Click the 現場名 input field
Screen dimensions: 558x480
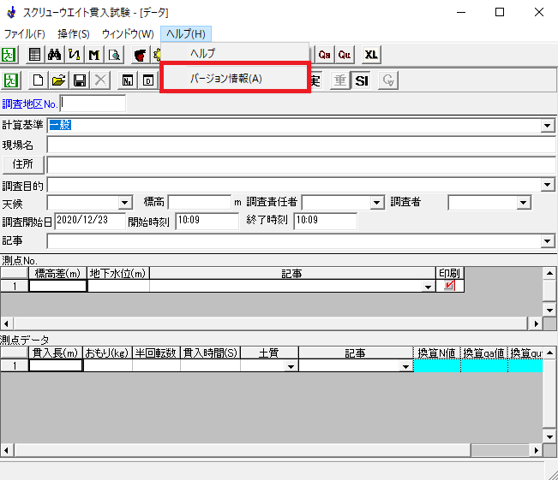[301, 145]
